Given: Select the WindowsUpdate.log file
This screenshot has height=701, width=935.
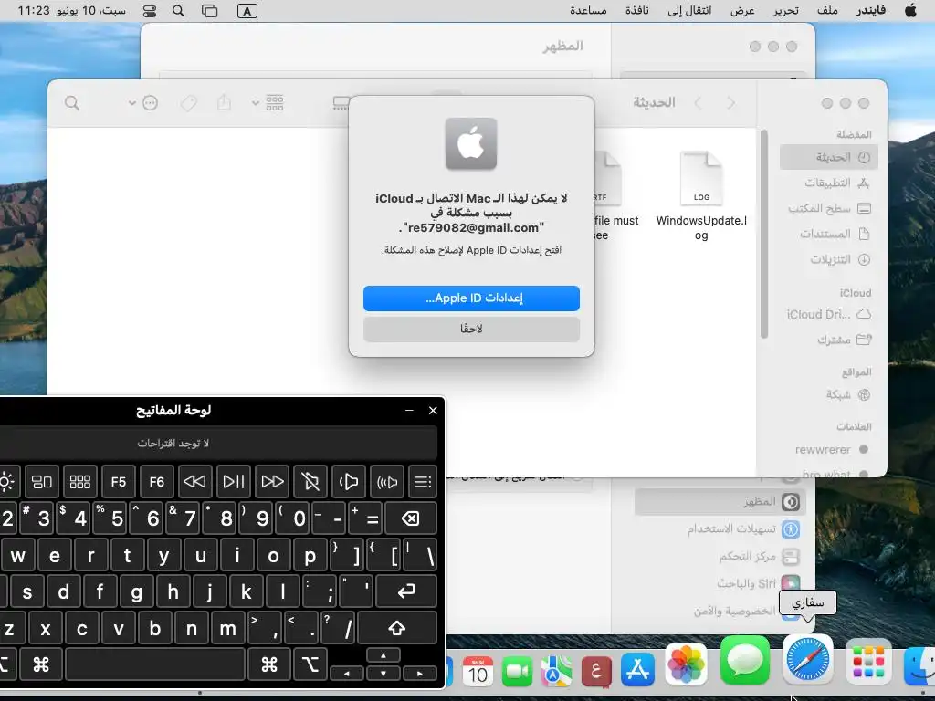Looking at the screenshot, I should 701,195.
